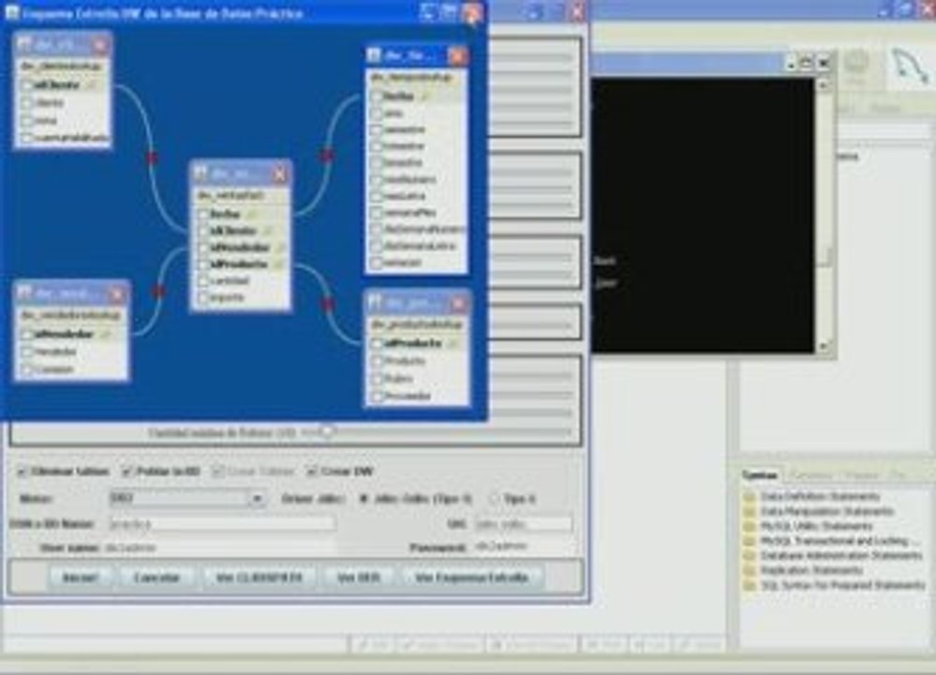Image resolution: width=936 pixels, height=675 pixels.
Task: Check the Proveedor field in productos table
Action: [377, 396]
